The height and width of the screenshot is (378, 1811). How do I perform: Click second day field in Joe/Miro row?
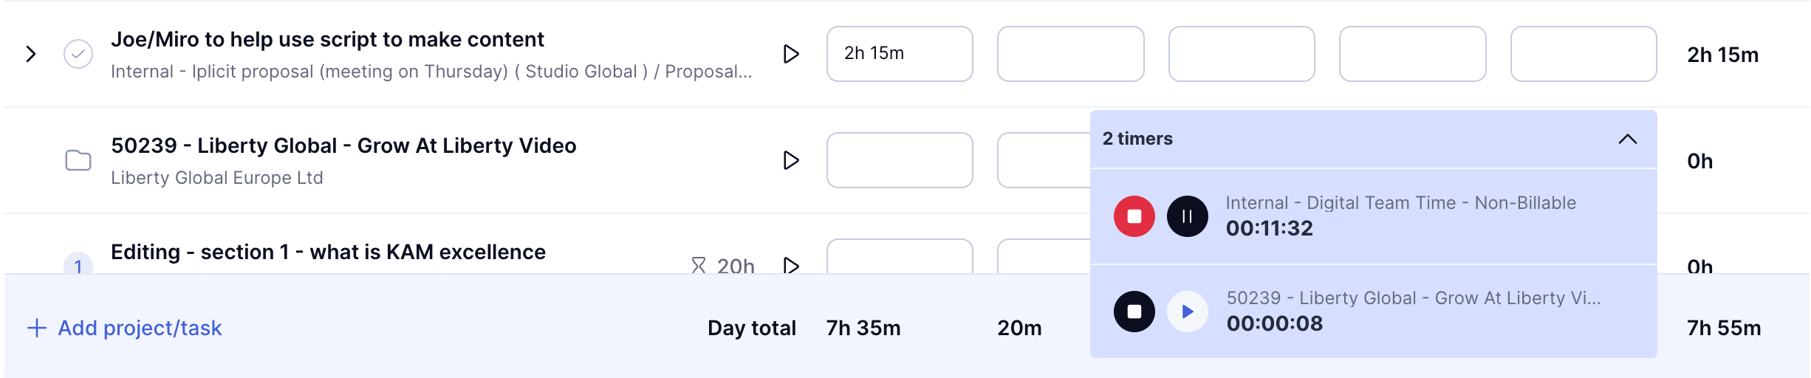point(1071,54)
